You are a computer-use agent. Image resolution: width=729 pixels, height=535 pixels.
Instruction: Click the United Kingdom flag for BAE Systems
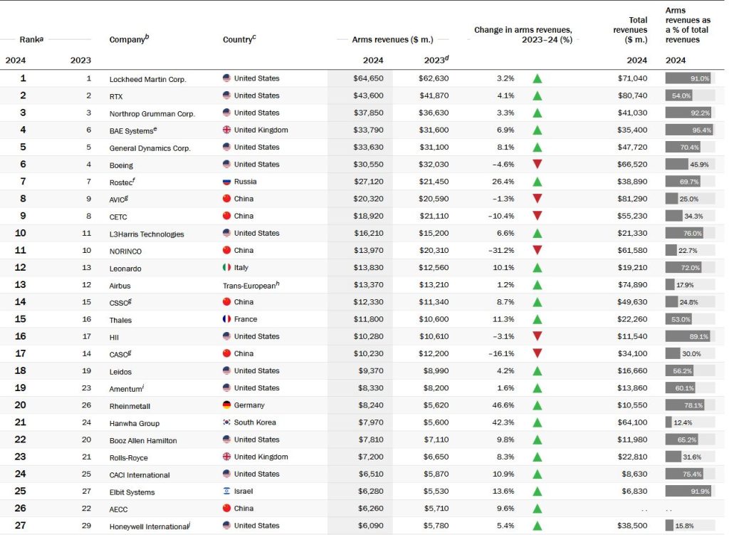coord(227,130)
